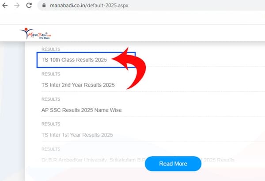Screen dimensions: 265x181
Task: View site info via the padlock icon
Action: (x=44, y=6)
